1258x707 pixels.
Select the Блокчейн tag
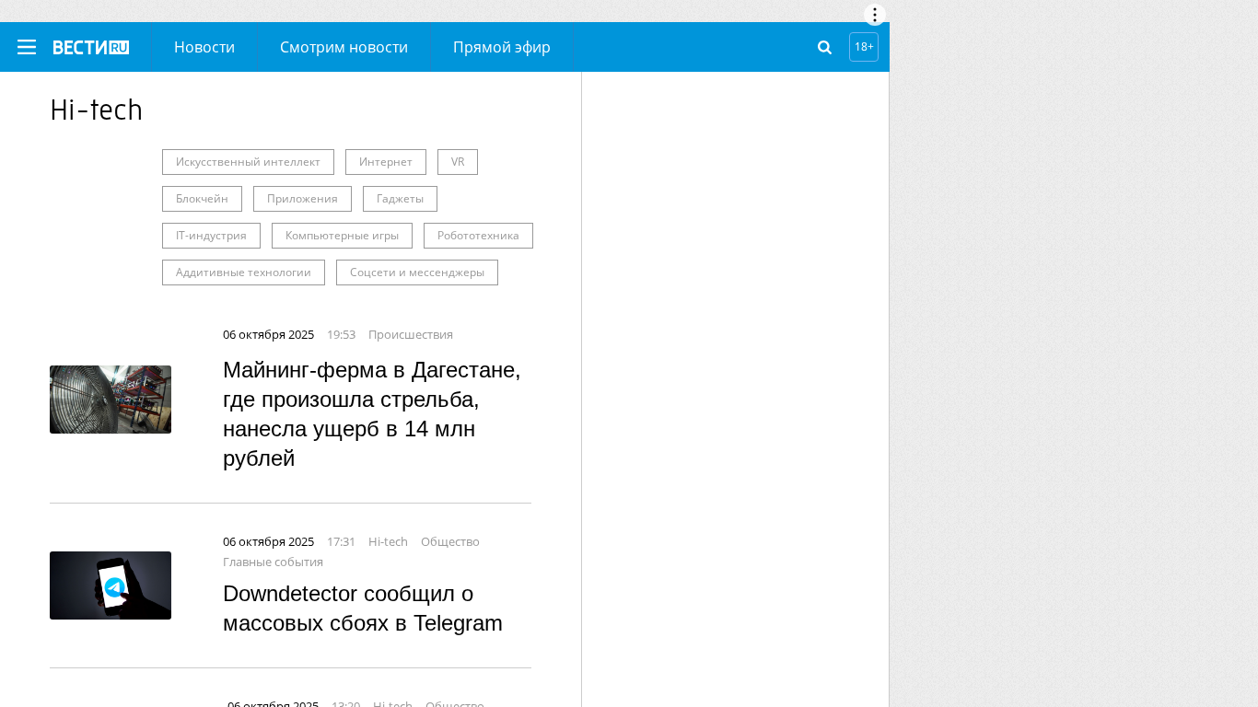pos(202,199)
